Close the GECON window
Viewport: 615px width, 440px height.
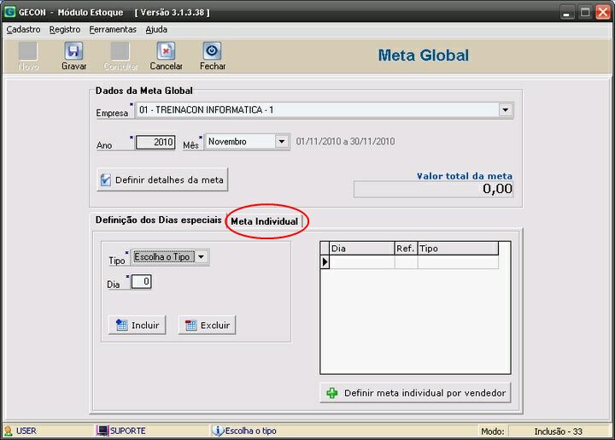pos(603,12)
